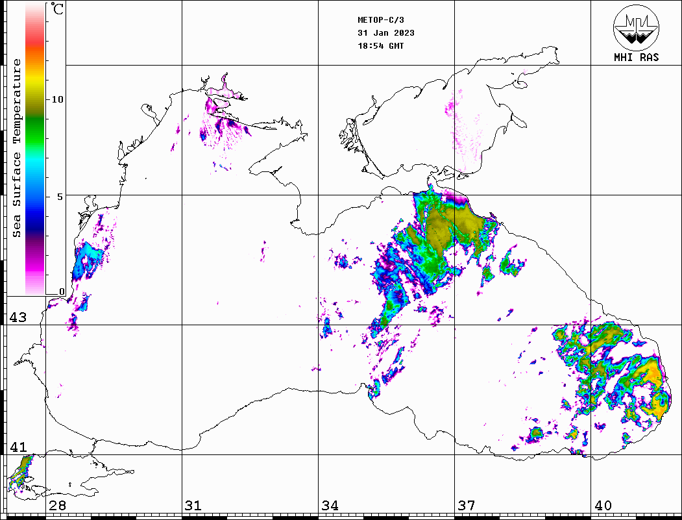Click the MHI RAS logo emblem
Image resolution: width=682 pixels, height=520 pixels.
(637, 27)
